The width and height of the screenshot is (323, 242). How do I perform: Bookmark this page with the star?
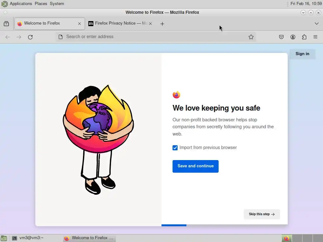(x=251, y=37)
